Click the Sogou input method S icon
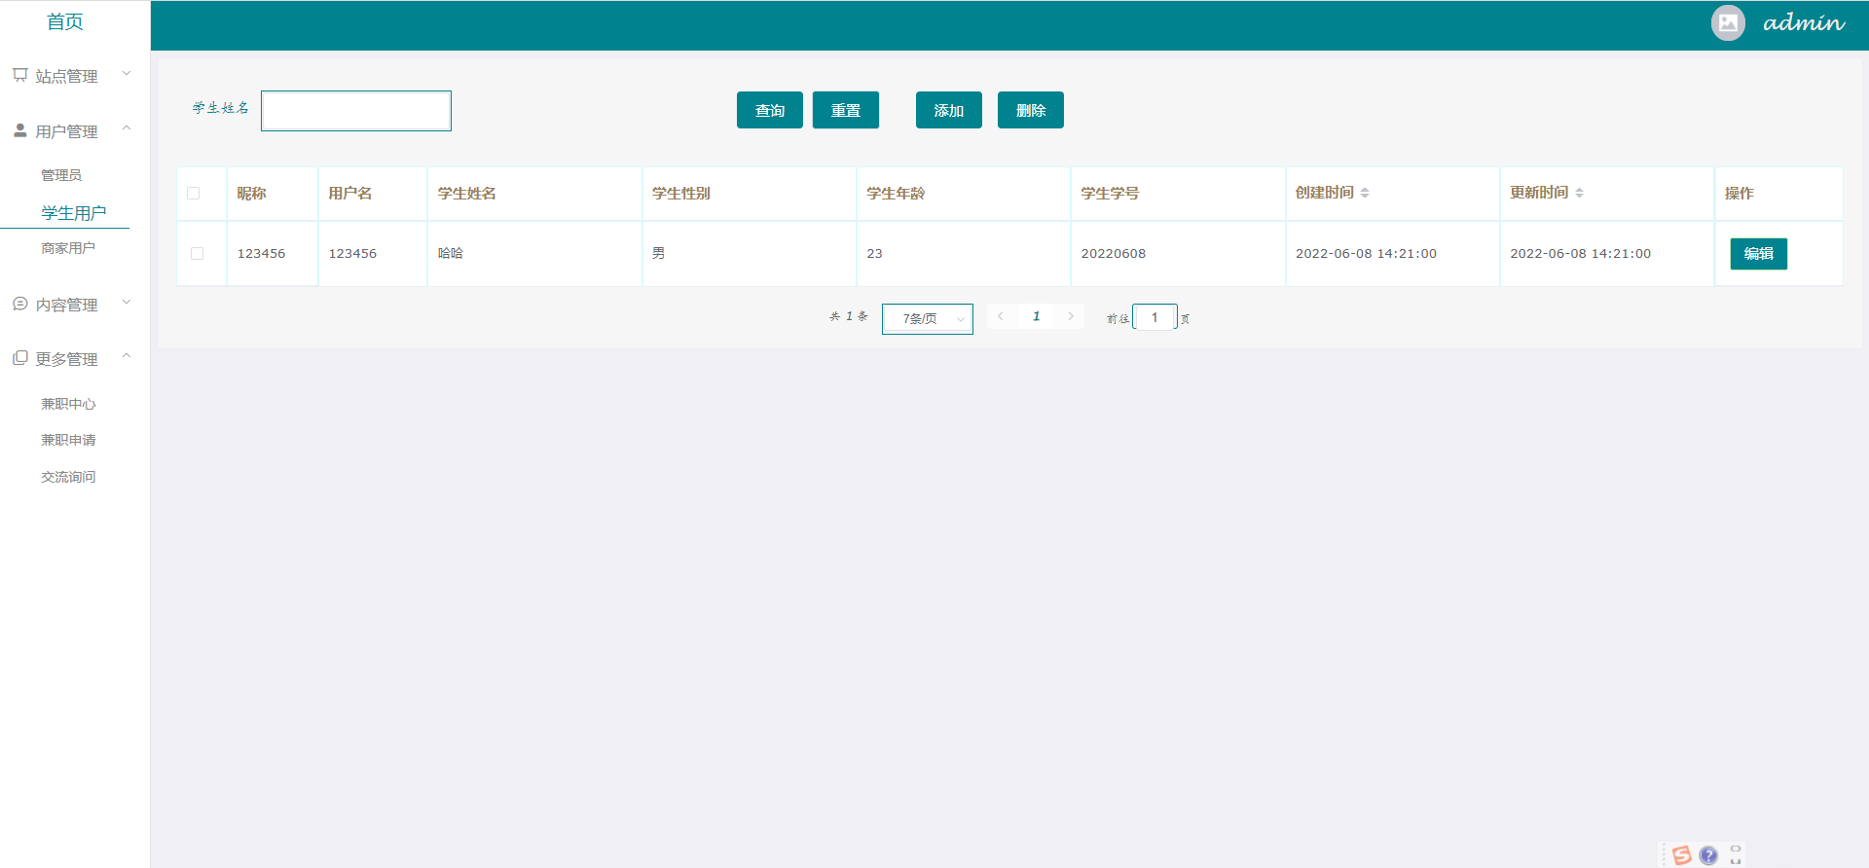 coord(1681,855)
